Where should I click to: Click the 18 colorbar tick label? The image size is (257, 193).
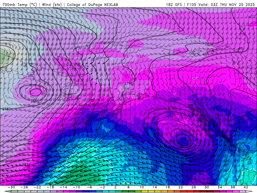168,187
